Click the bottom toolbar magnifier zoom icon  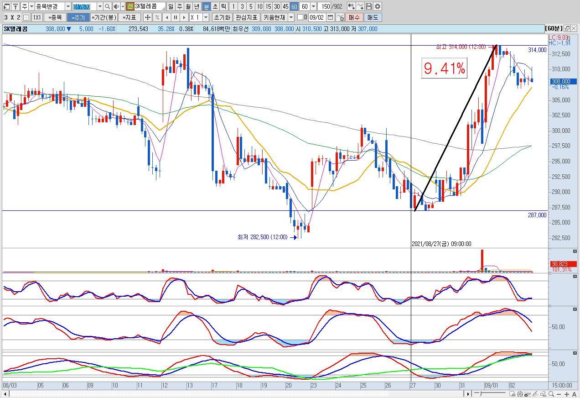(551, 394)
